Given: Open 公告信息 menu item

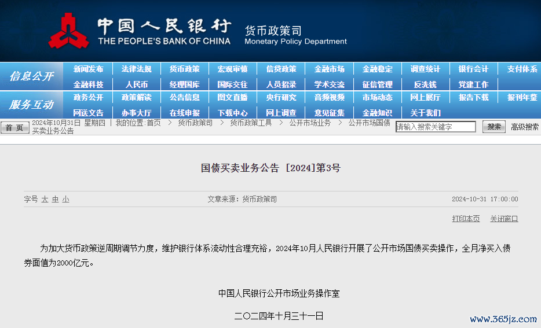Looking at the screenshot, I should click(185, 98).
